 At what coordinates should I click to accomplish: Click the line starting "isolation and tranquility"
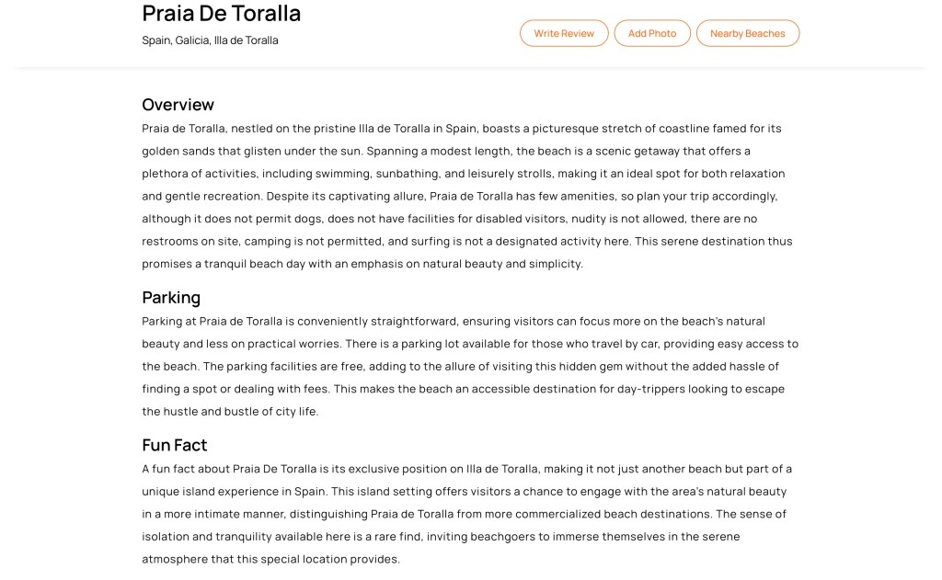tap(441, 536)
